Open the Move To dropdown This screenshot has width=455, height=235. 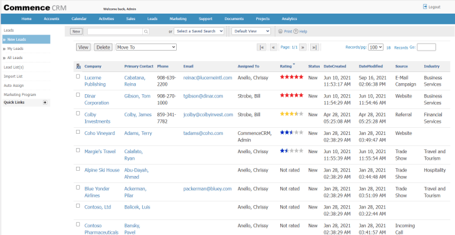(x=146, y=47)
